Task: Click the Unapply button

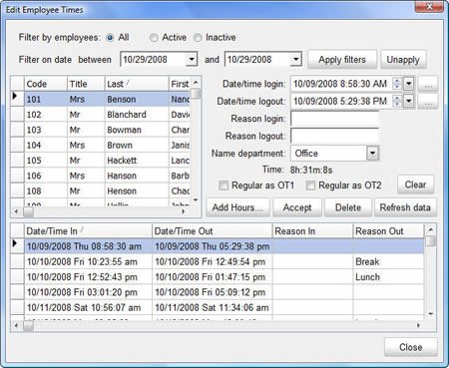Action: point(403,60)
